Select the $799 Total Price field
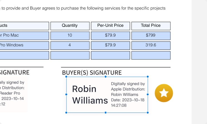The width and height of the screenshot is (207, 124). coord(151,36)
